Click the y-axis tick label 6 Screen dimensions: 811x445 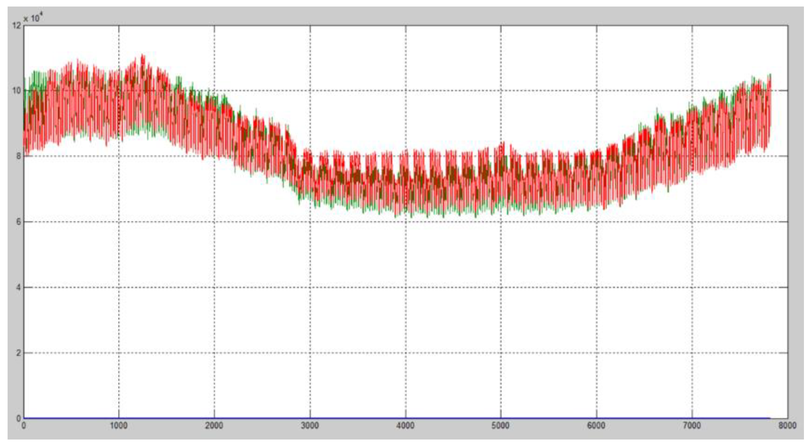pos(19,222)
